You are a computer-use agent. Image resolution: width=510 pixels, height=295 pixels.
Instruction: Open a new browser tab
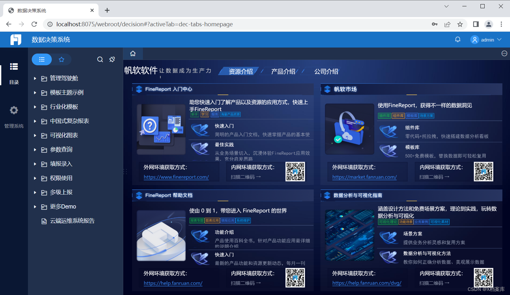[x=107, y=10]
